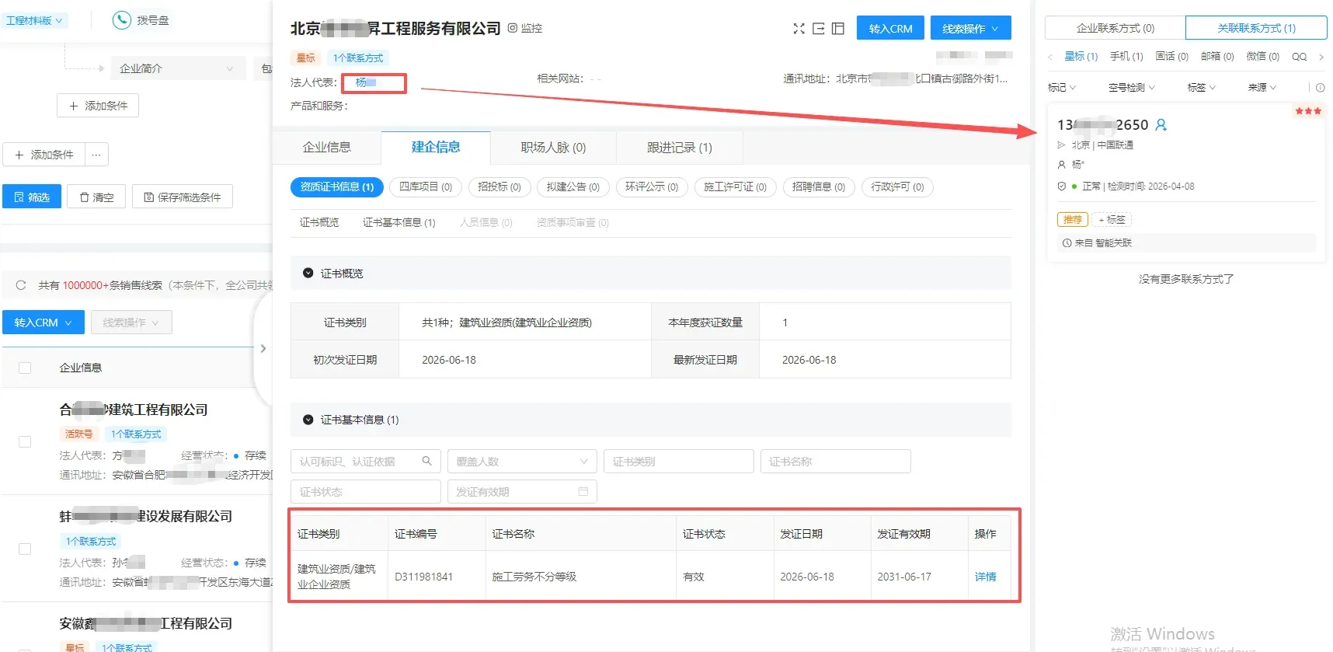Click the exit-panel icon beside fullscreen icon
Image resolution: width=1333 pixels, height=652 pixels.
coord(819,29)
